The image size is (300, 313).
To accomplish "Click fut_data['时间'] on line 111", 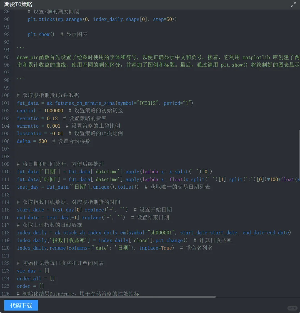I will point(38,179).
